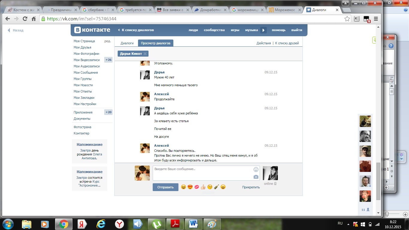Open the Yandex browser red Y taskbar icon
This screenshot has height=230, width=409.
(119, 224)
